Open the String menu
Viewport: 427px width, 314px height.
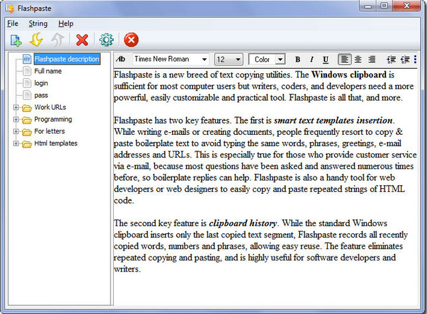pos(38,24)
